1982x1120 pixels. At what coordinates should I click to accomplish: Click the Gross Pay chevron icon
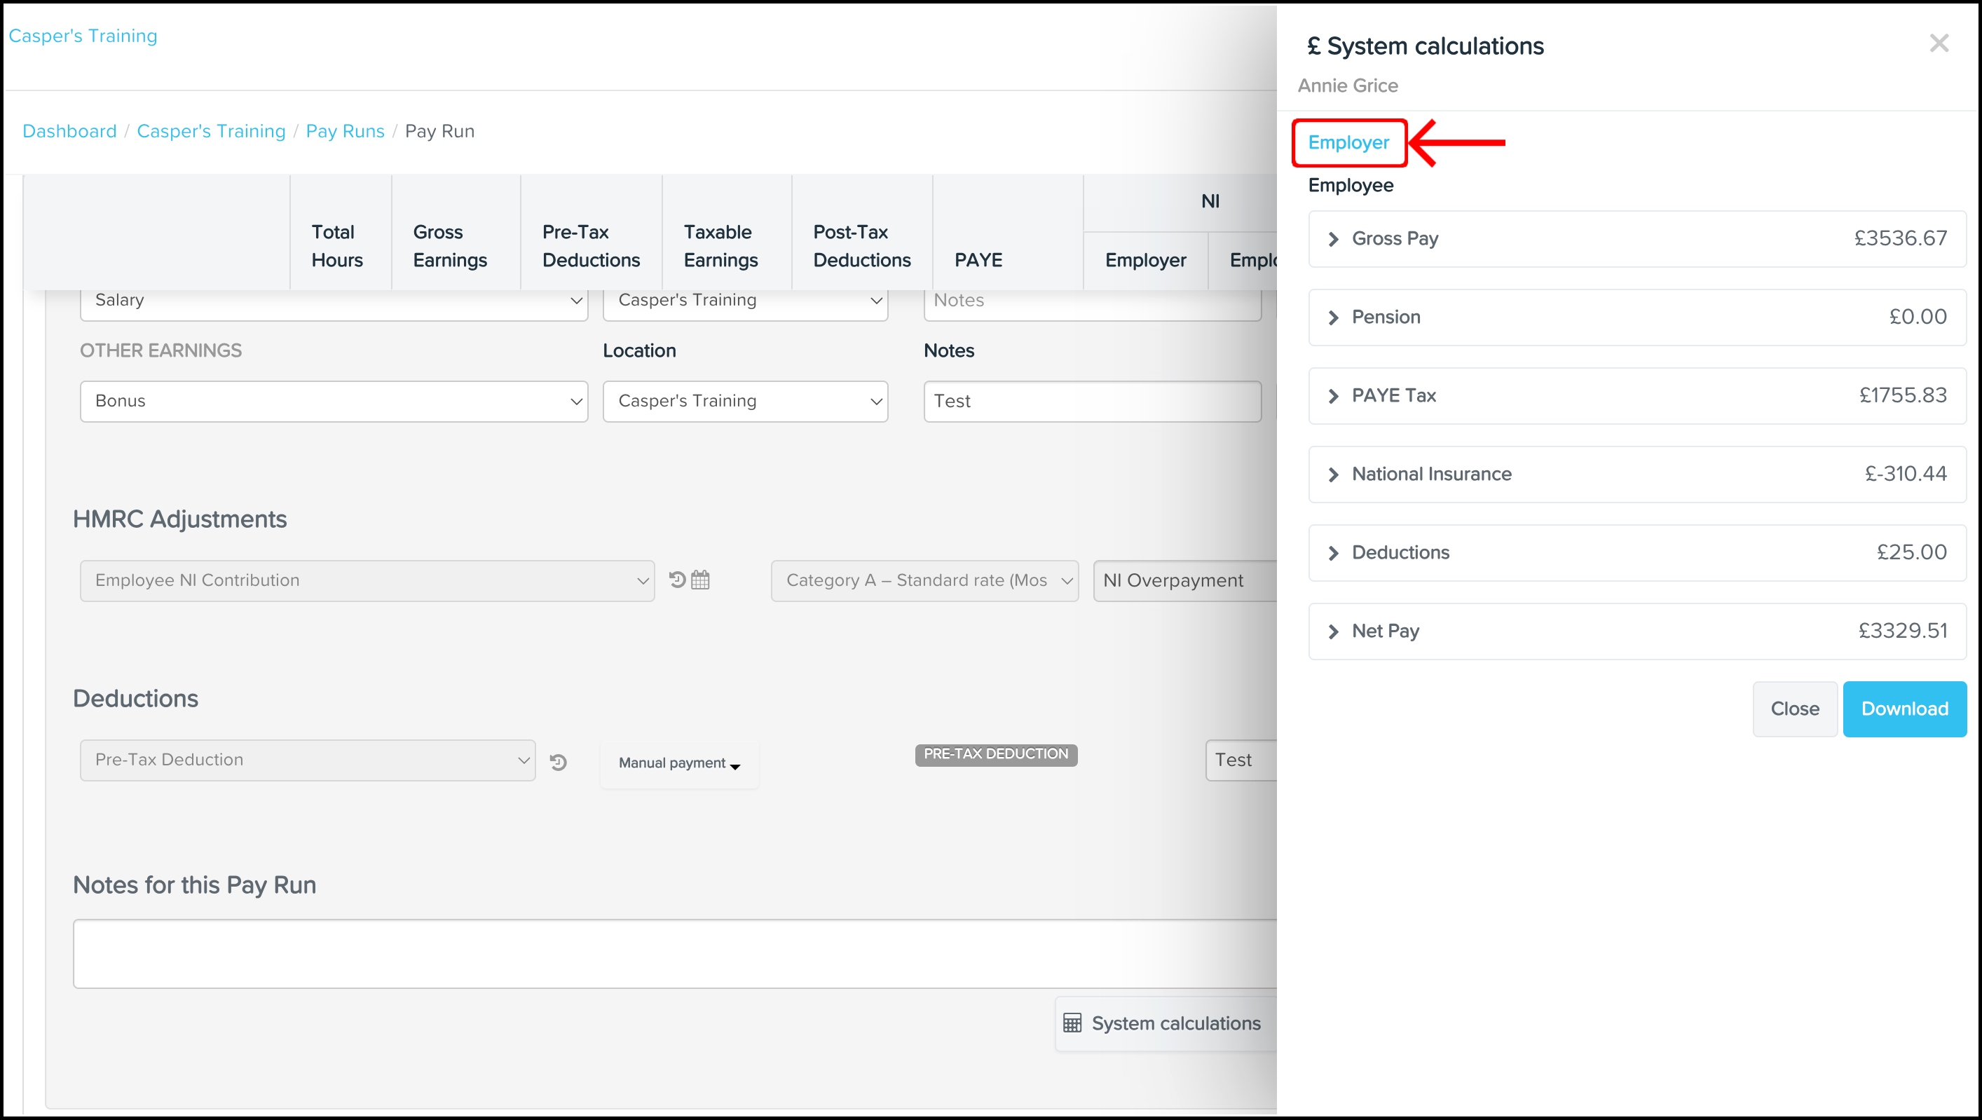point(1334,238)
